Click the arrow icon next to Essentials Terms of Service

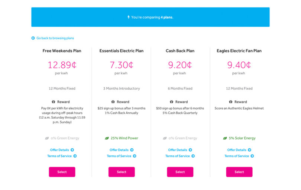click(x=135, y=156)
